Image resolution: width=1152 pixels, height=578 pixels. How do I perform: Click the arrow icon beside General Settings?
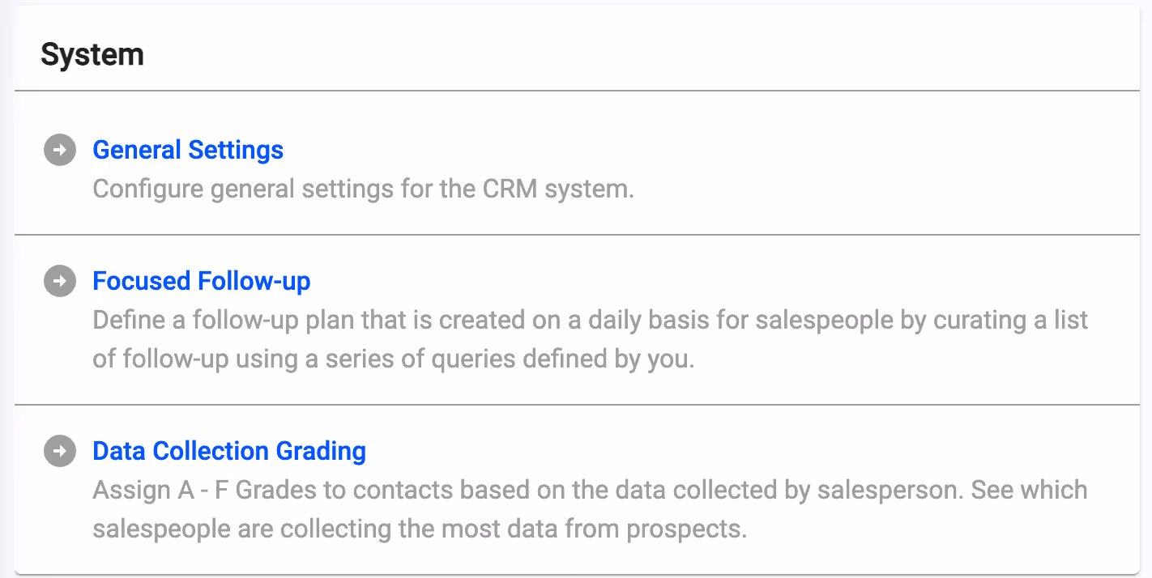coord(59,151)
